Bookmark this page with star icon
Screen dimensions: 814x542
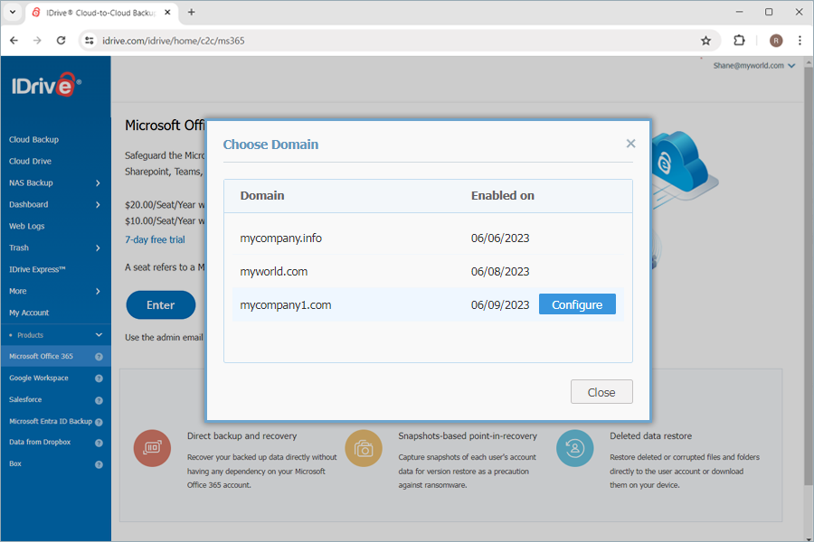click(x=705, y=41)
